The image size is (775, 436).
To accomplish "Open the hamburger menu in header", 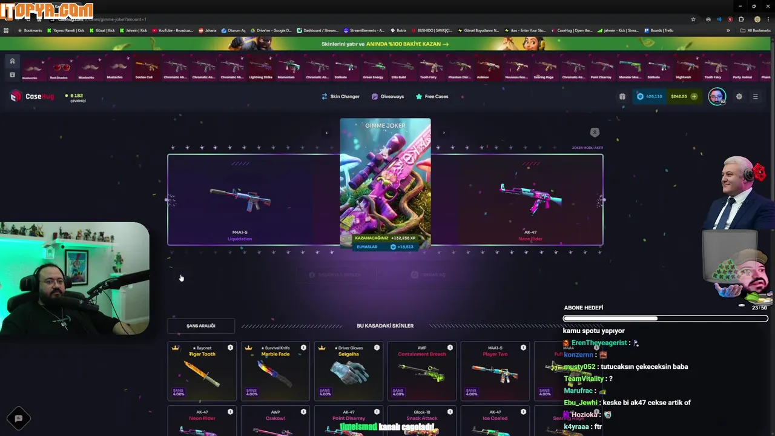I will 755,96.
